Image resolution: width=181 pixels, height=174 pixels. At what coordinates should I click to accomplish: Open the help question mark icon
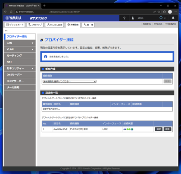point(124,18)
